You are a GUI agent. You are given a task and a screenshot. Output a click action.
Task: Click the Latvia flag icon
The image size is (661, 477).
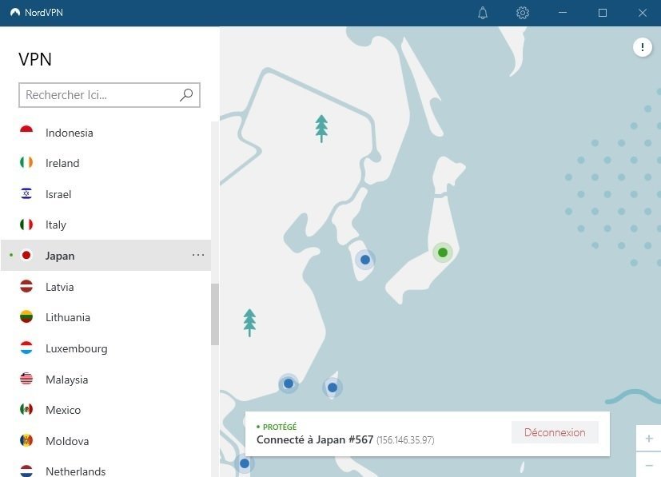click(26, 287)
